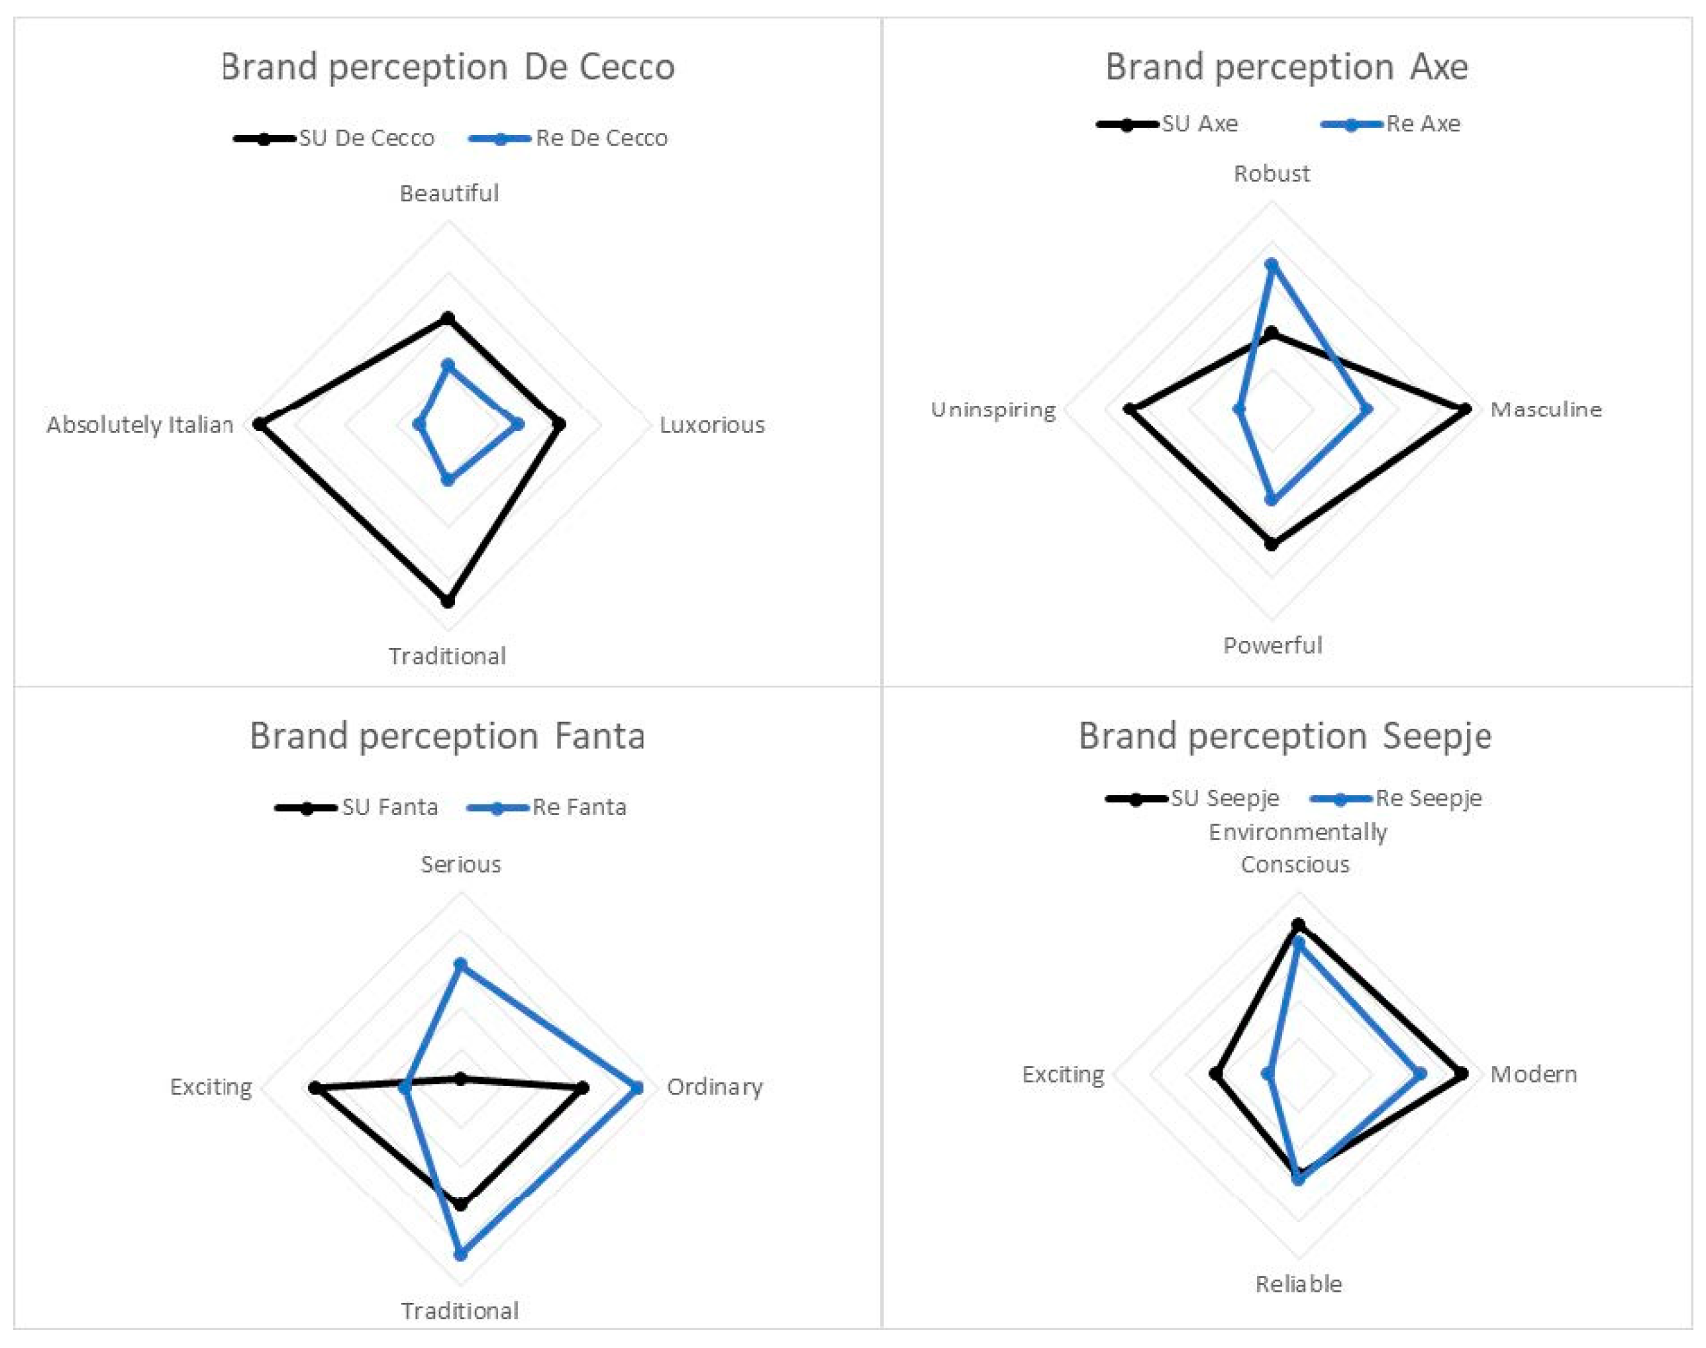Select the black data point at Masculine
1706x1348 pixels.
(1465, 409)
